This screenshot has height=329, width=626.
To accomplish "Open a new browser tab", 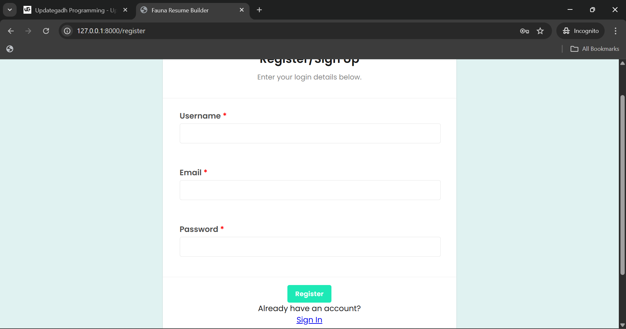I will 259,10.
